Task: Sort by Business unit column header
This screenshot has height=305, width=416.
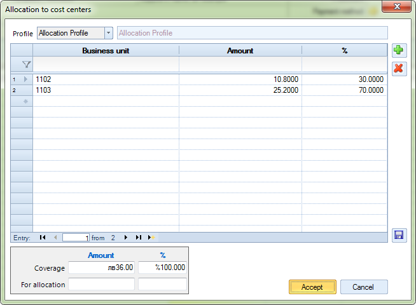Action: tap(106, 51)
